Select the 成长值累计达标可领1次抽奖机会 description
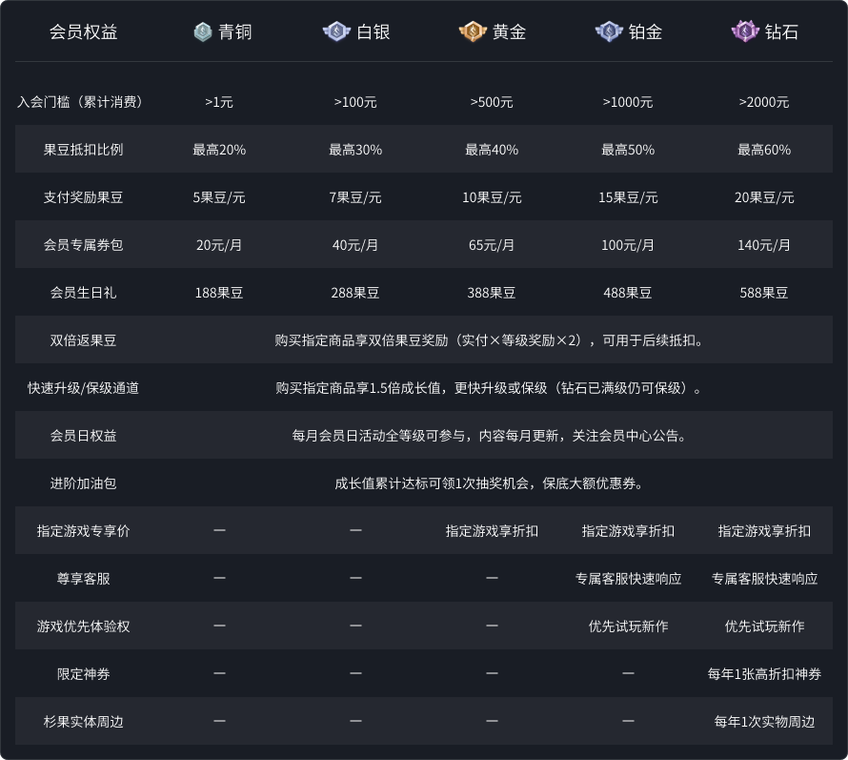848x760 pixels. 489,483
